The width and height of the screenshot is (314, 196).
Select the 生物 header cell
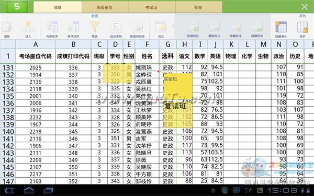point(263,56)
